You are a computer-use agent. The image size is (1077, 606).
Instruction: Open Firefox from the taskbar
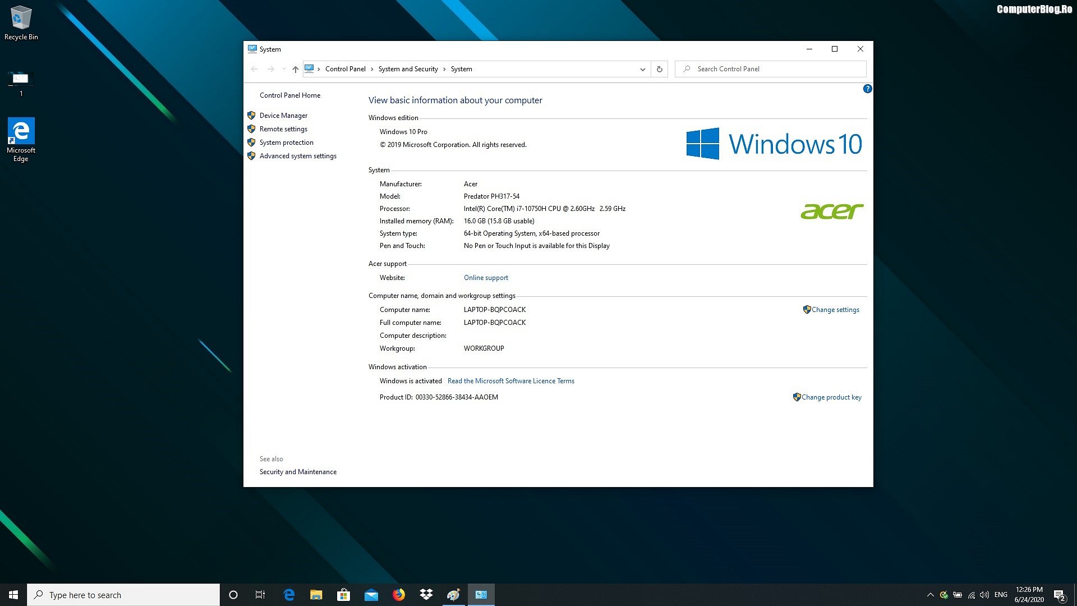pos(399,595)
